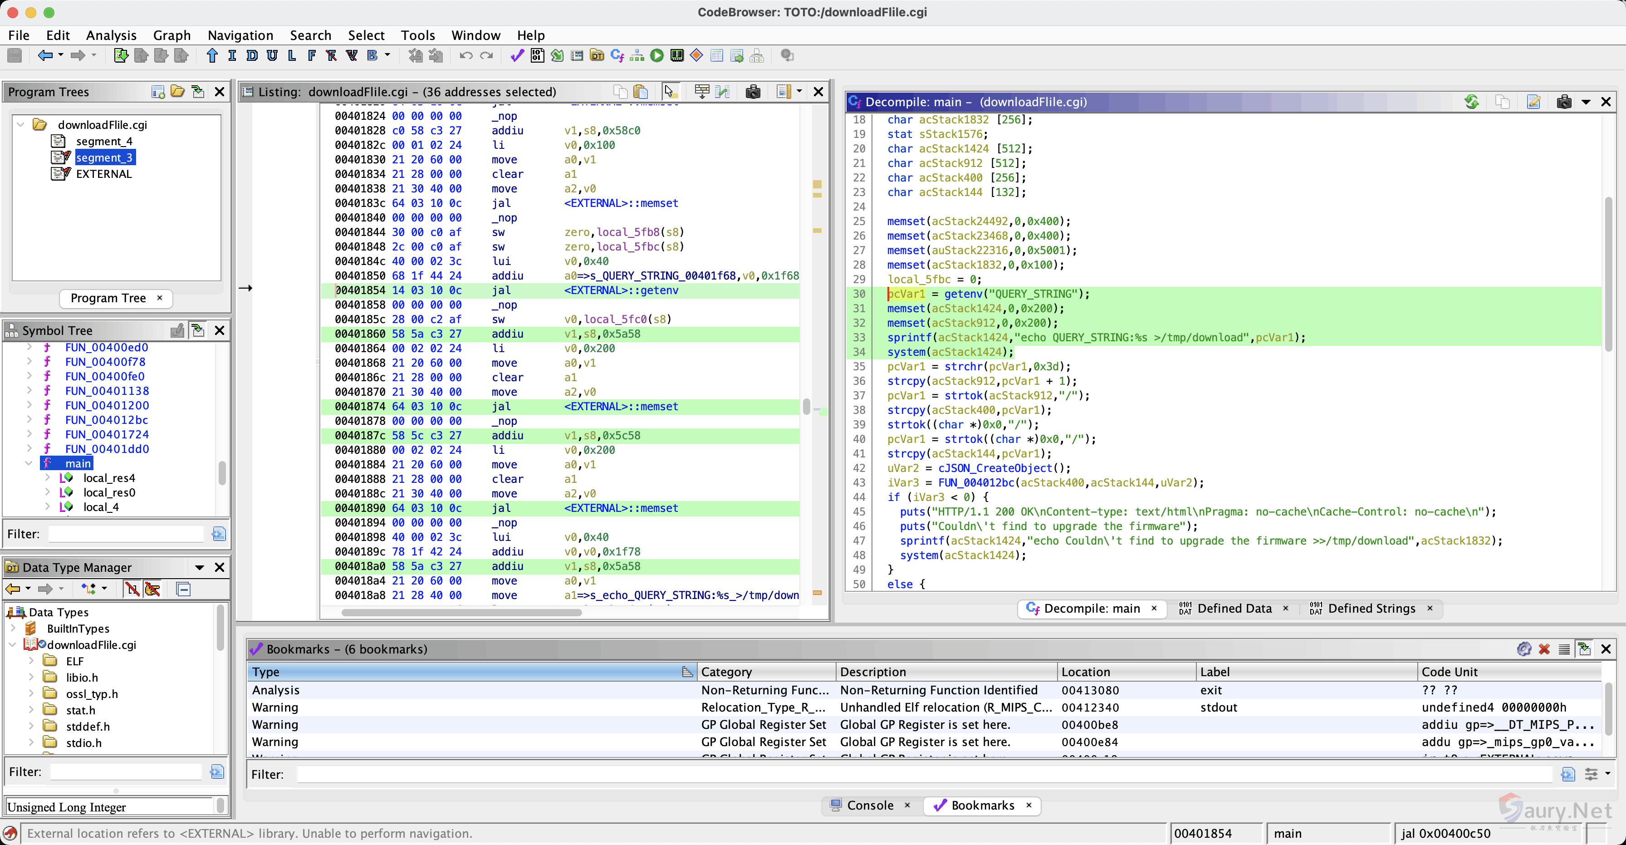This screenshot has height=845, width=1626.
Task: Click the green Script Manager play icon
Action: 656,55
